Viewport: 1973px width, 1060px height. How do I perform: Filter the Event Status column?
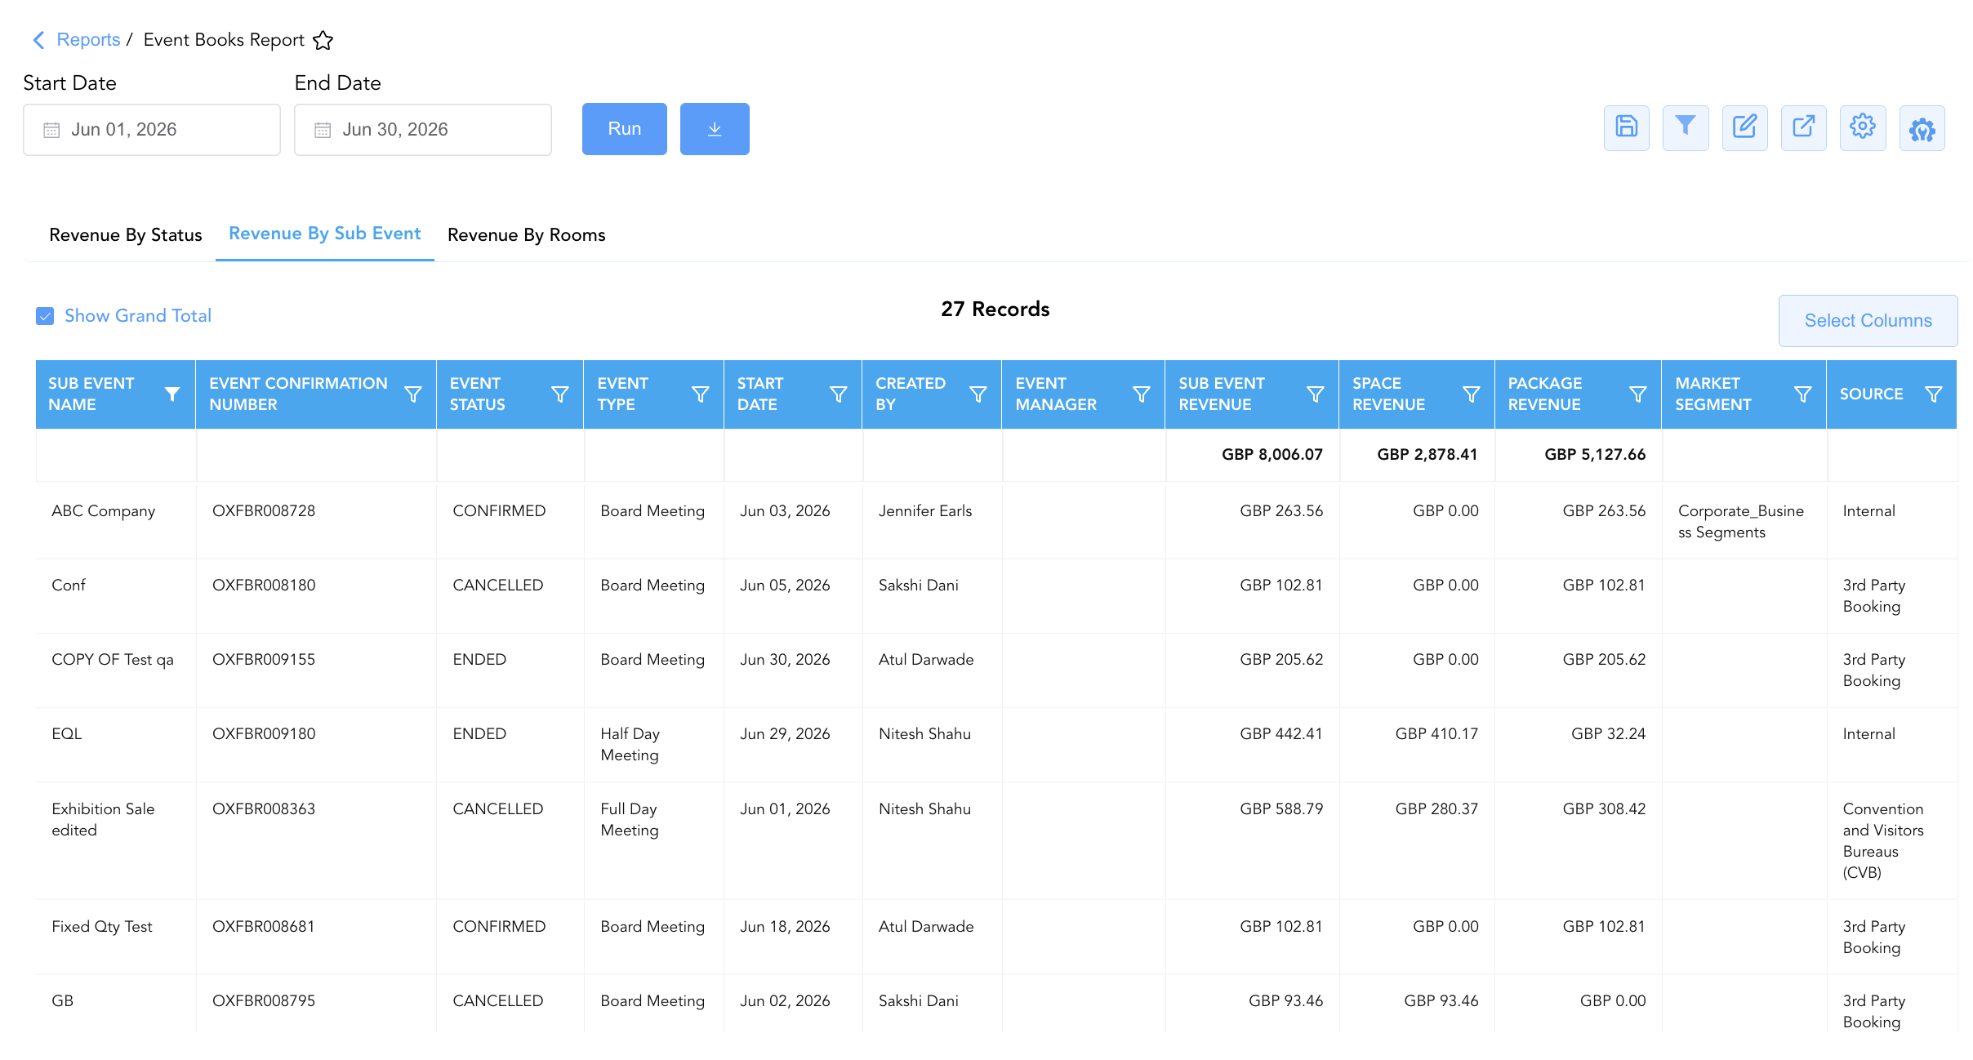560,394
